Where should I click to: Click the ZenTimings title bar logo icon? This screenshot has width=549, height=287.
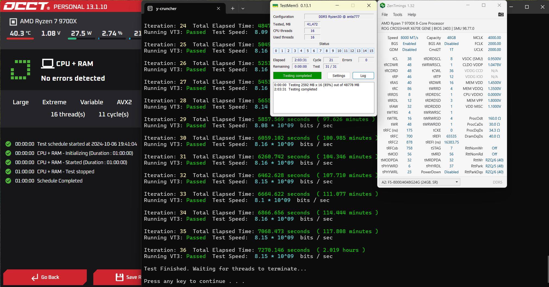pyautogui.click(x=382, y=5)
